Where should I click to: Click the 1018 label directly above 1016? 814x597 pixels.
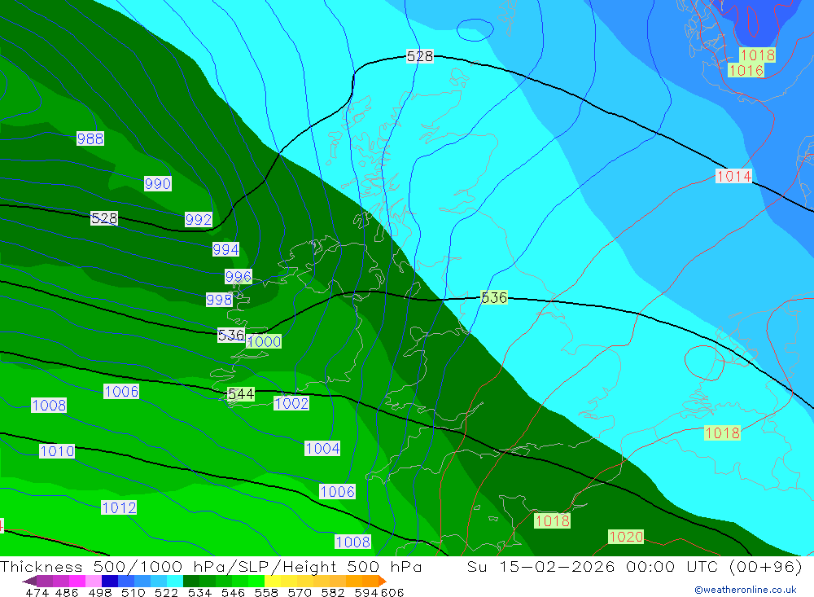click(757, 55)
